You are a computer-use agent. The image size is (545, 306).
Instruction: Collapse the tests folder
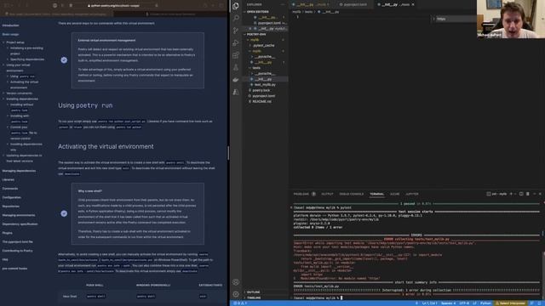(x=256, y=68)
